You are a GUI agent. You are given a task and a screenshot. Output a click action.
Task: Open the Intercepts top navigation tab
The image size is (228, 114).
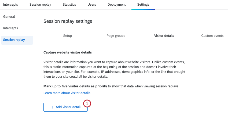coord(10,5)
